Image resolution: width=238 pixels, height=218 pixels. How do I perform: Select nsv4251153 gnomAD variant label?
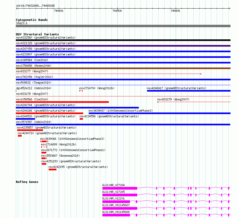71,161
